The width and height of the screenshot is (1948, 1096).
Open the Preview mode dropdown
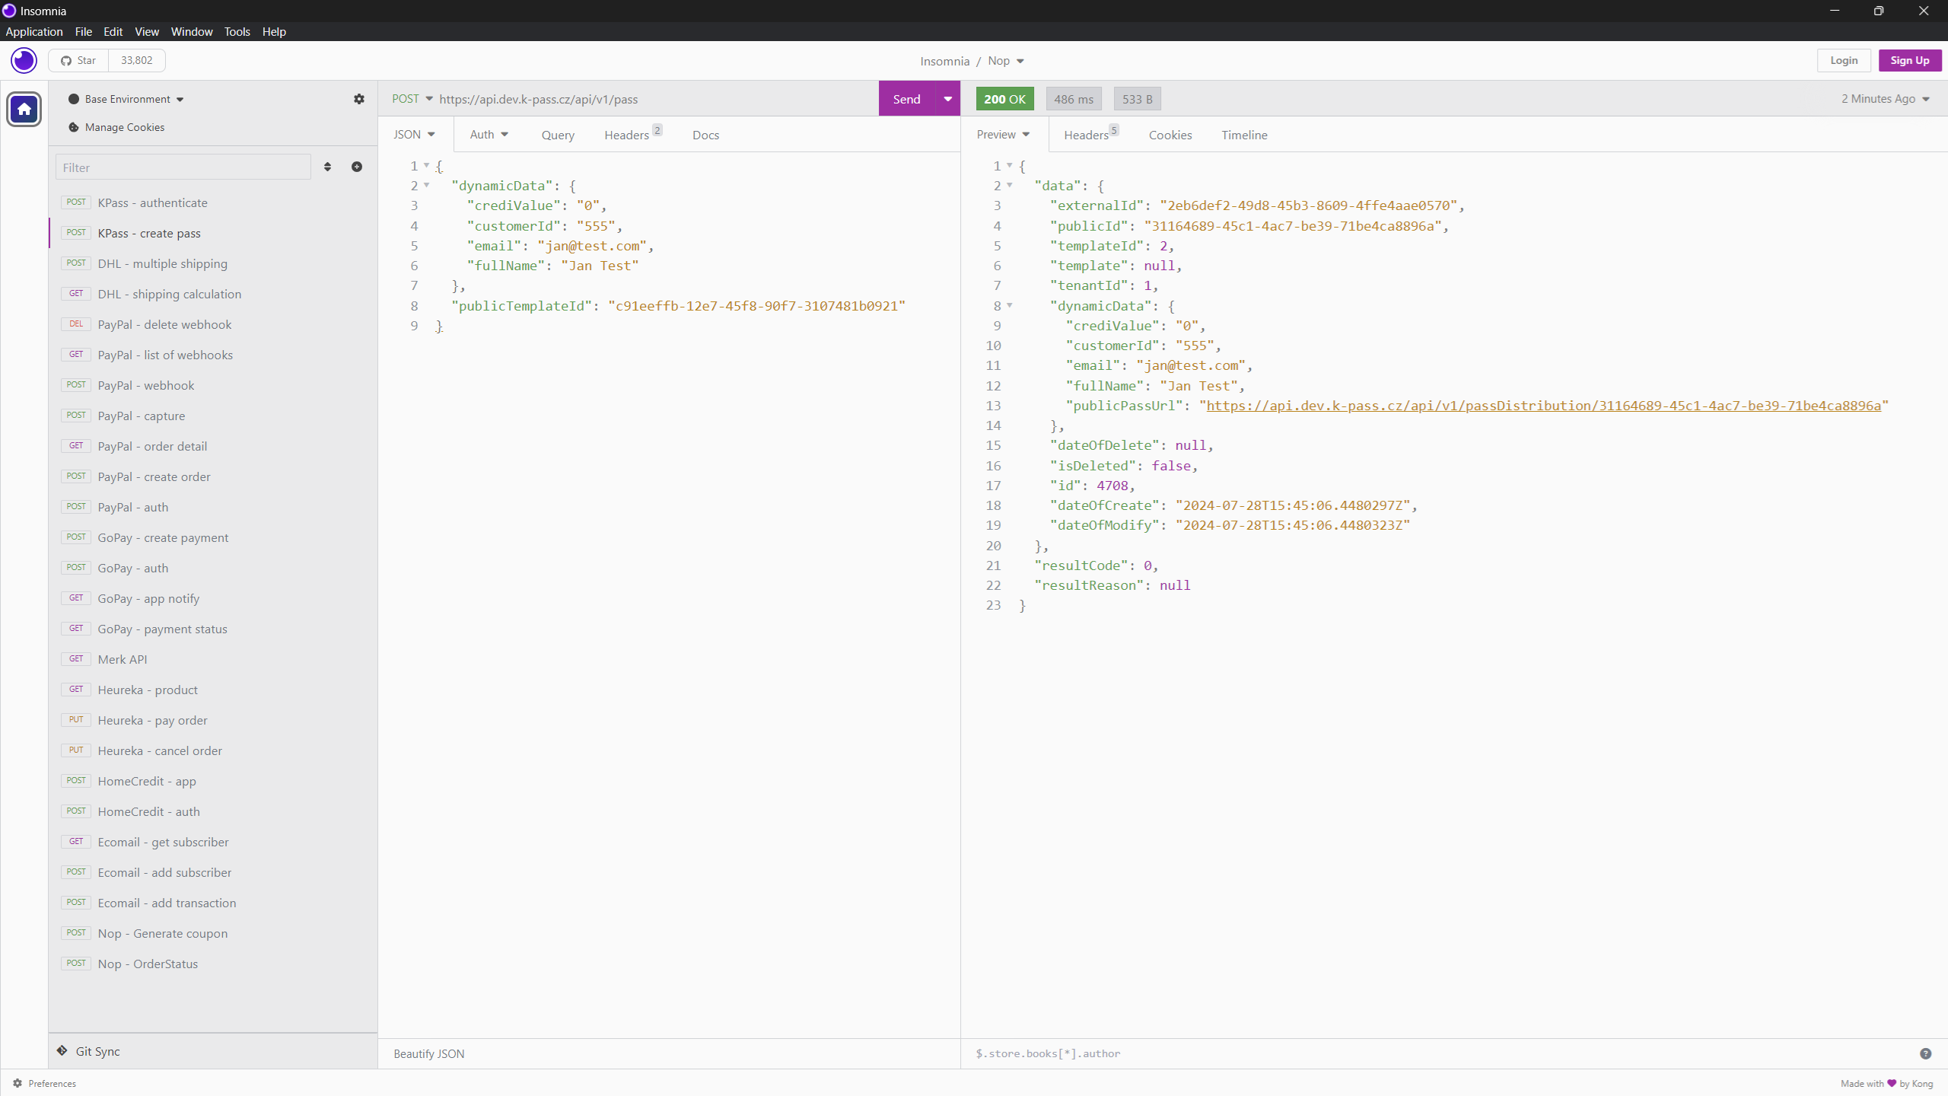pos(1003,134)
